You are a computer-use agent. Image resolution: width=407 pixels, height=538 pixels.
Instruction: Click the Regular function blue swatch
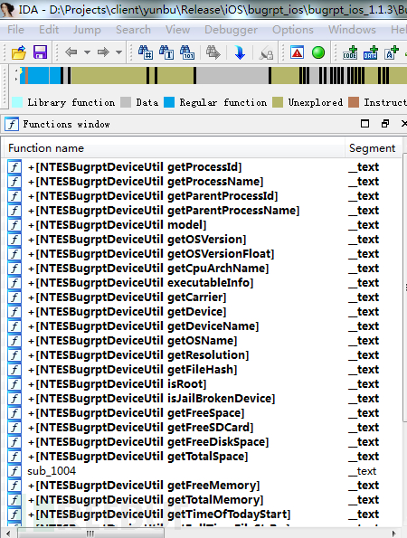point(169,102)
